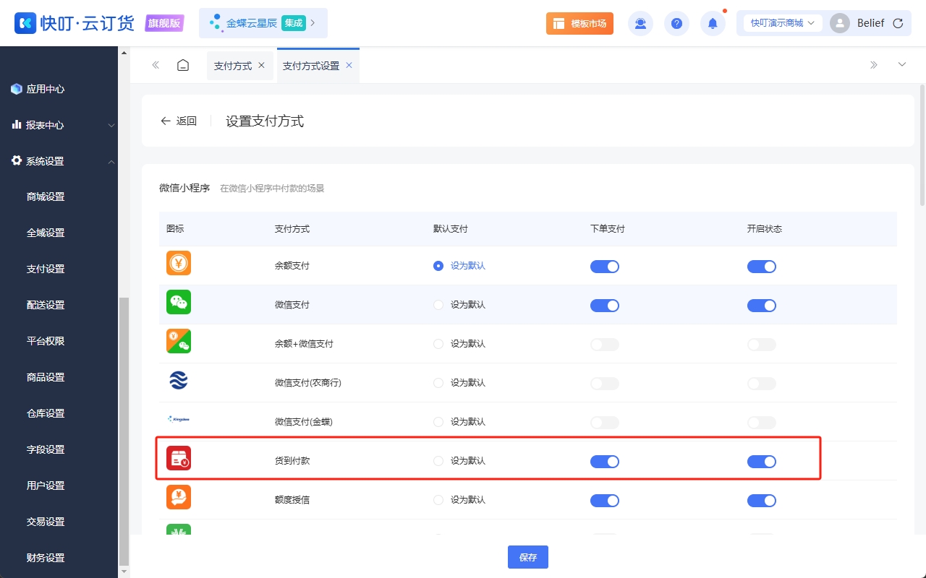
Task: Click the Belief user avatar
Action: click(x=840, y=23)
